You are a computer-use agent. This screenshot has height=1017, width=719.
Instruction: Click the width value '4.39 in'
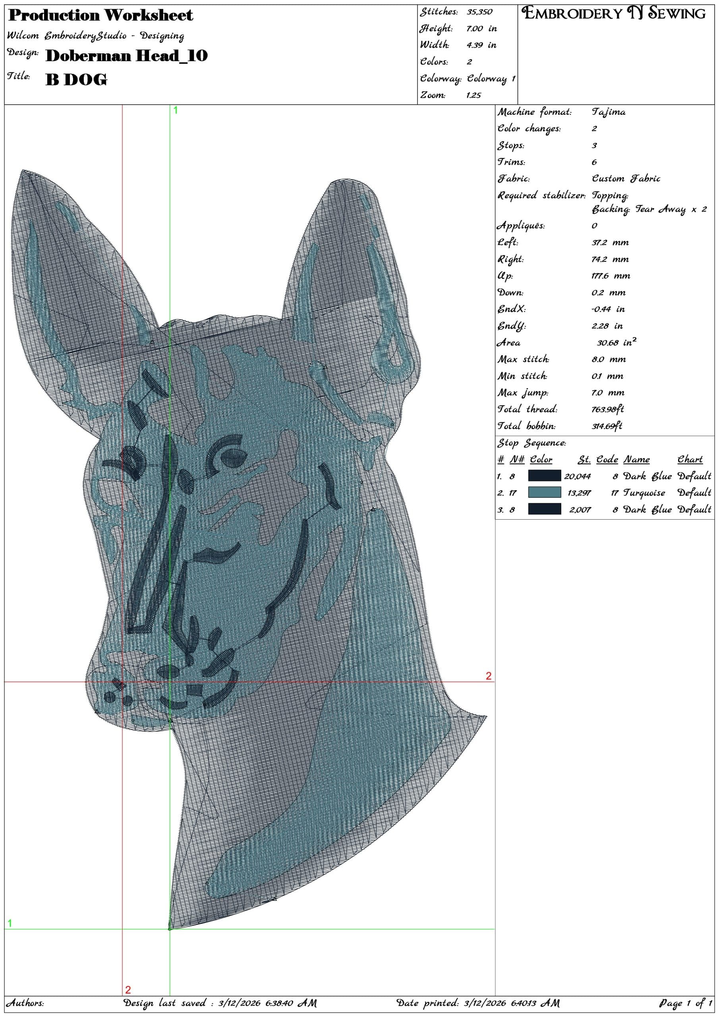coord(481,45)
